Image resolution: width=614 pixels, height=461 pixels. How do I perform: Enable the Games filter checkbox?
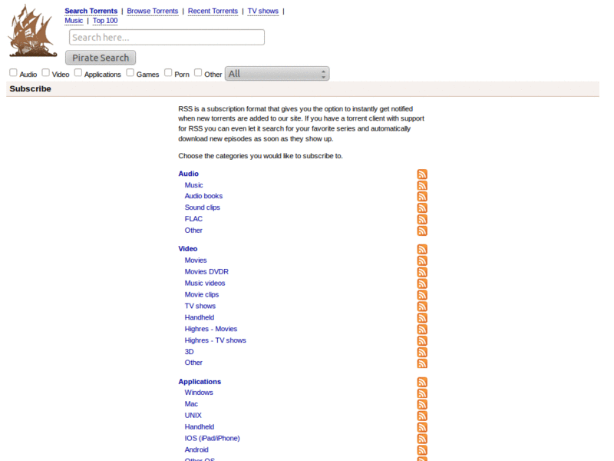click(x=130, y=72)
